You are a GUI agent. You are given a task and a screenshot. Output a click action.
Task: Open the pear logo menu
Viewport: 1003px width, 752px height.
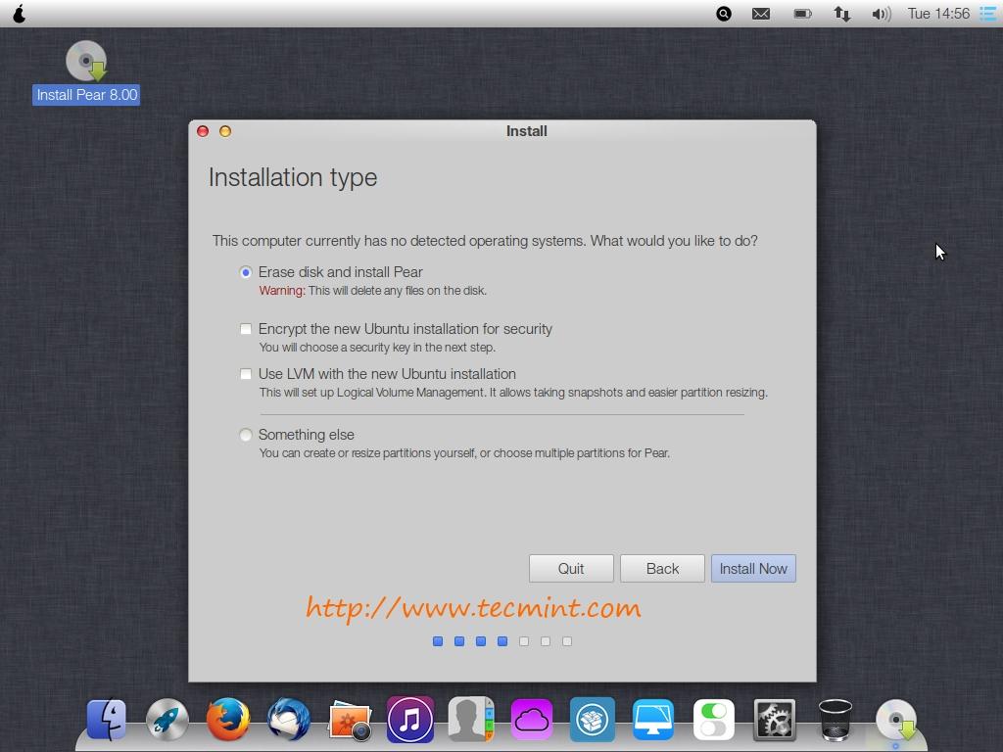pos(19,14)
